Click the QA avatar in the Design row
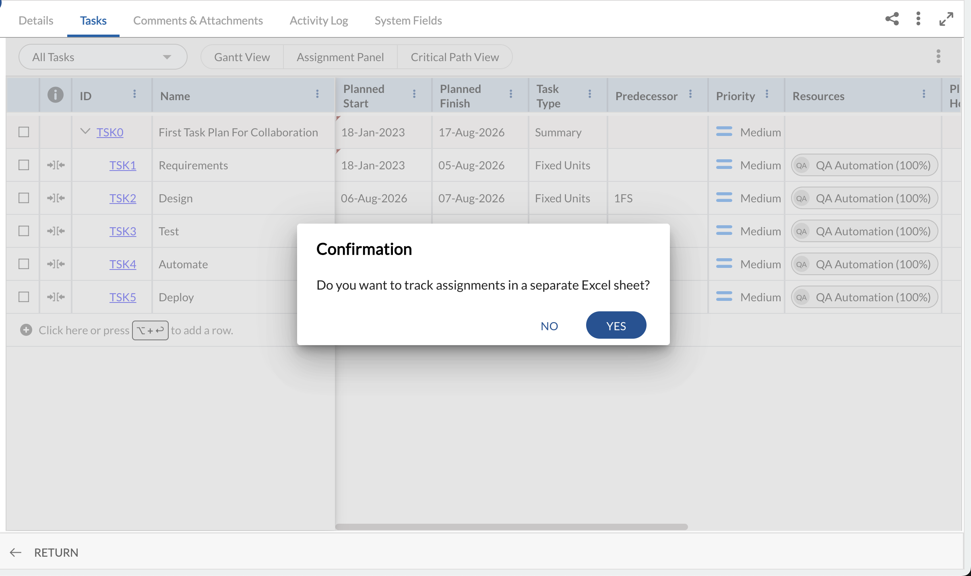 tap(802, 198)
